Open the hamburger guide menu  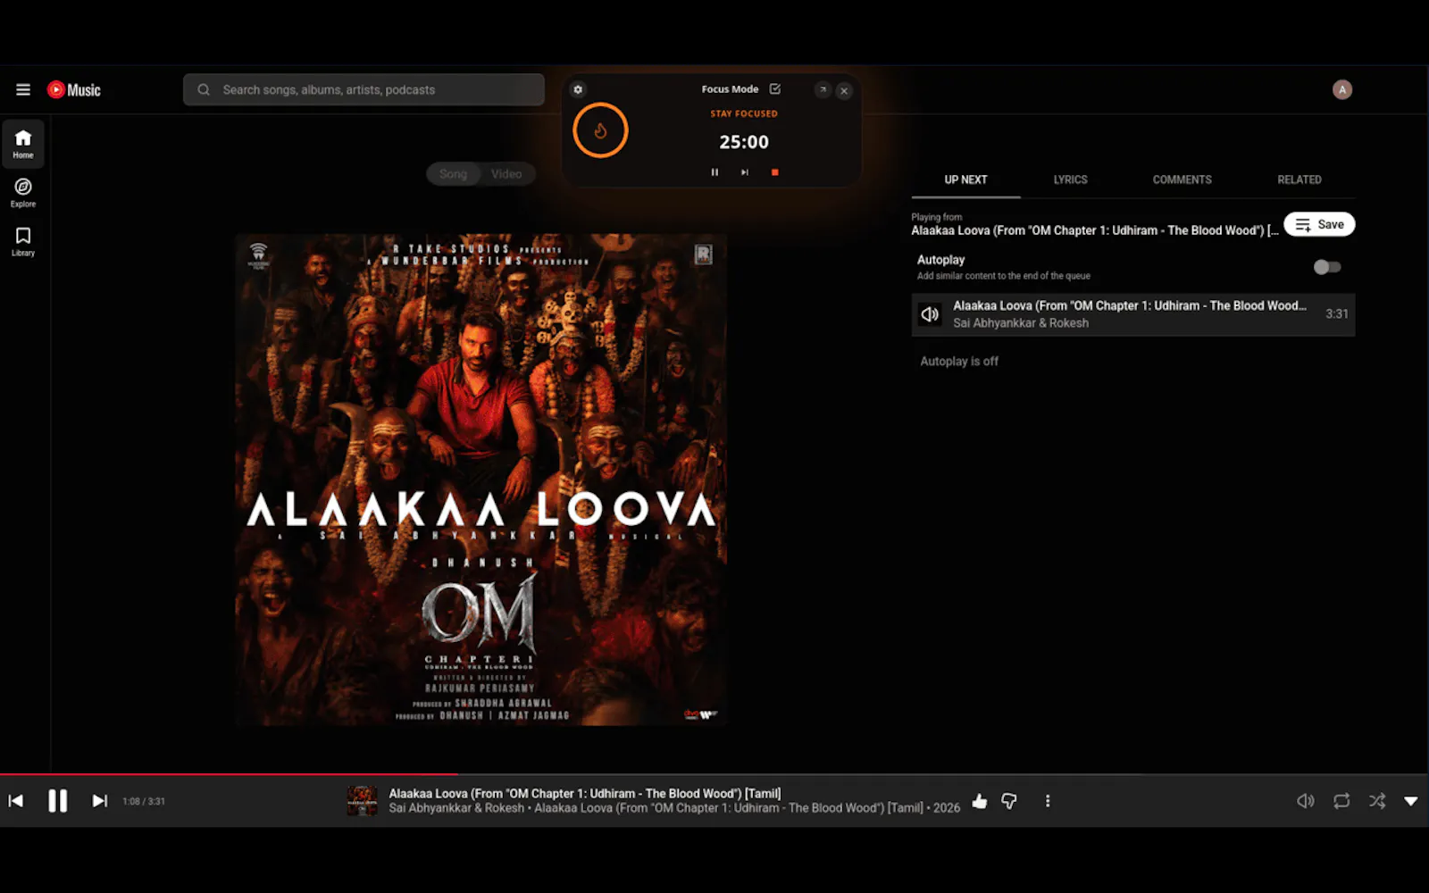click(x=23, y=89)
